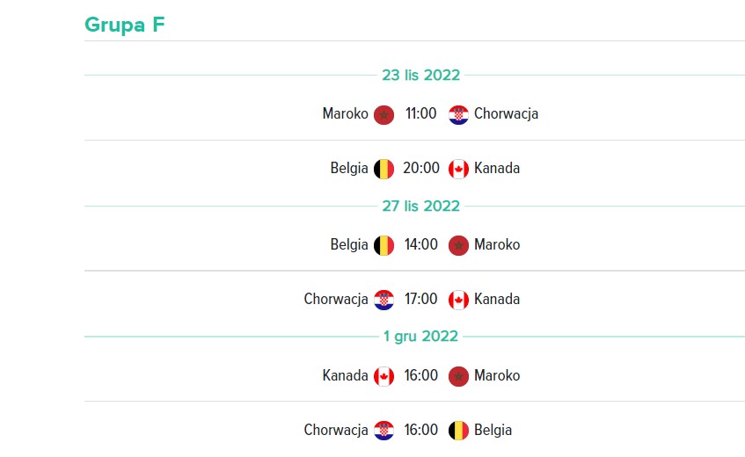Click the 20:00 kickoff time
The image size is (745, 457).
tap(421, 169)
